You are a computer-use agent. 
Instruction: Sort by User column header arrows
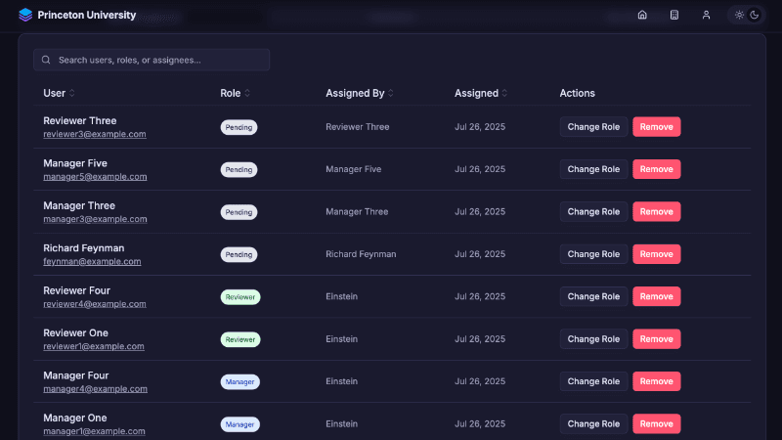coord(72,94)
